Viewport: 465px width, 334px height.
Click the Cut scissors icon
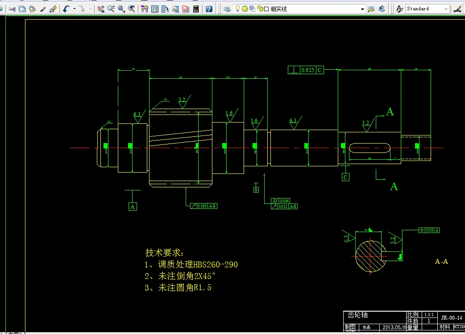(12, 9)
